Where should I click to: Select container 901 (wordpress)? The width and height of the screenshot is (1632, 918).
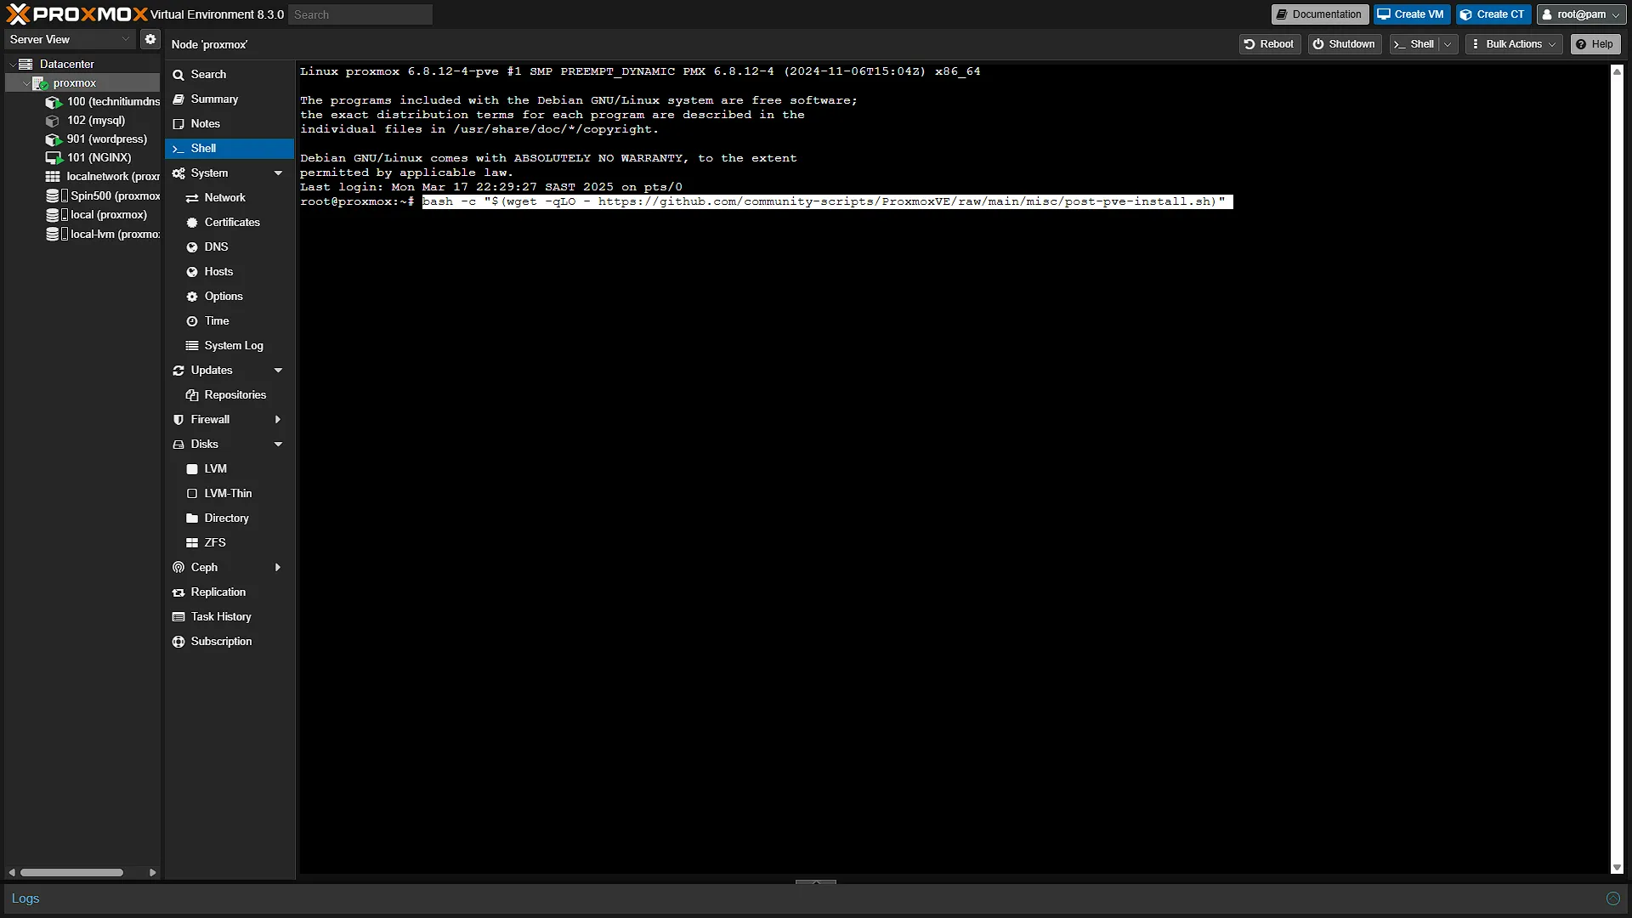[x=96, y=139]
